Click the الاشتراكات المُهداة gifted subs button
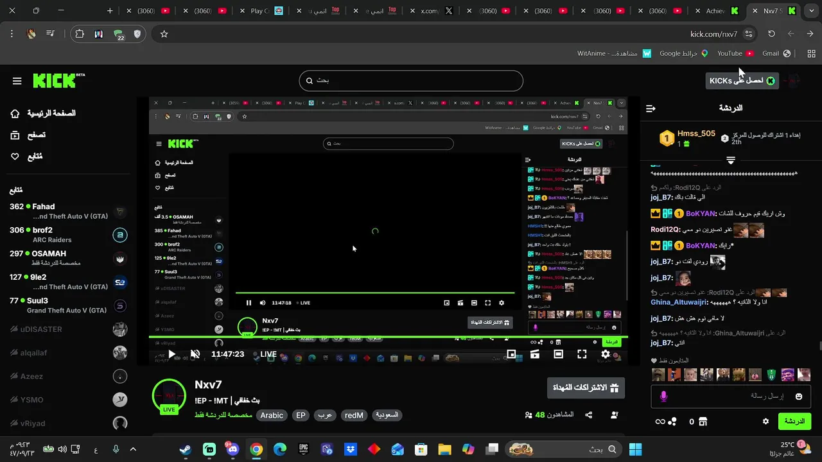Viewport: 822px width, 462px height. tap(586, 388)
